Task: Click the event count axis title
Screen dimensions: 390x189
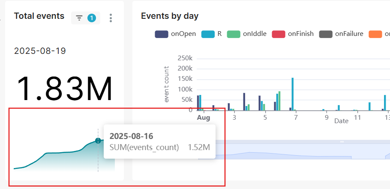Action: pos(166,84)
